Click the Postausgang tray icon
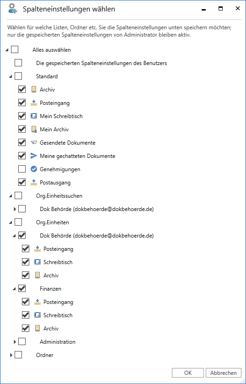The width and height of the screenshot is (246, 384). pos(34,182)
